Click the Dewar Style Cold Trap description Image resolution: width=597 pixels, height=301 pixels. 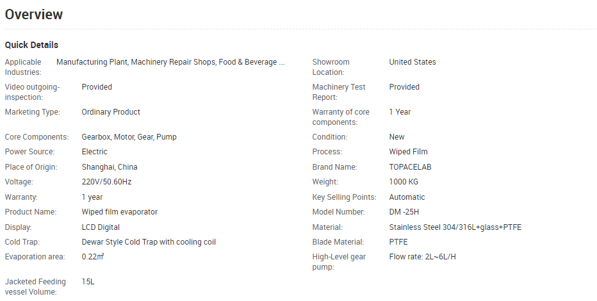(149, 242)
